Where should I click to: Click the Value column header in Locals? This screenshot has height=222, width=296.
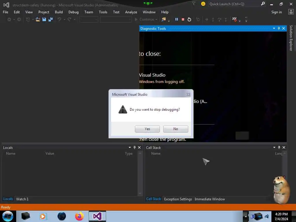coord(50,153)
